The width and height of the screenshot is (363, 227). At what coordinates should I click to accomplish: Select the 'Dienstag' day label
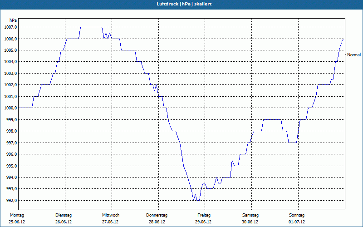[64, 215]
